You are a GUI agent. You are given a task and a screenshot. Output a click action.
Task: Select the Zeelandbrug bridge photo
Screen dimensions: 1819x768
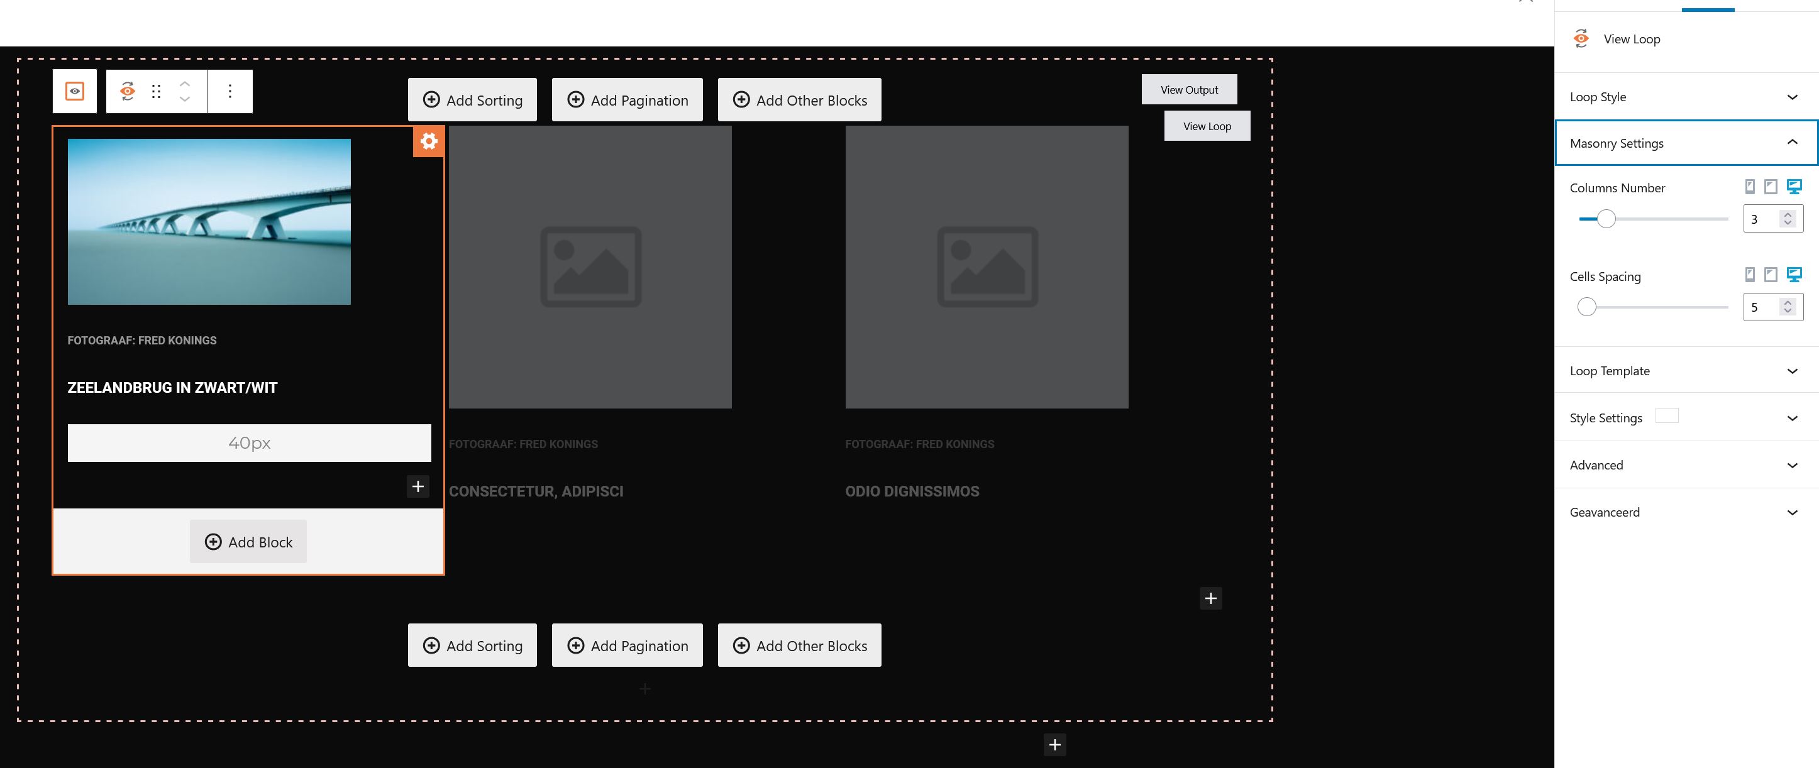pyautogui.click(x=209, y=222)
